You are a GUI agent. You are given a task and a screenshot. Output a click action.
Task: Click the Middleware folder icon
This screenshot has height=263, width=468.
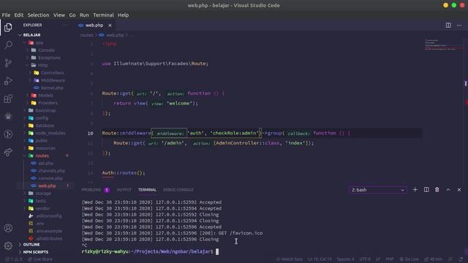(x=37, y=80)
